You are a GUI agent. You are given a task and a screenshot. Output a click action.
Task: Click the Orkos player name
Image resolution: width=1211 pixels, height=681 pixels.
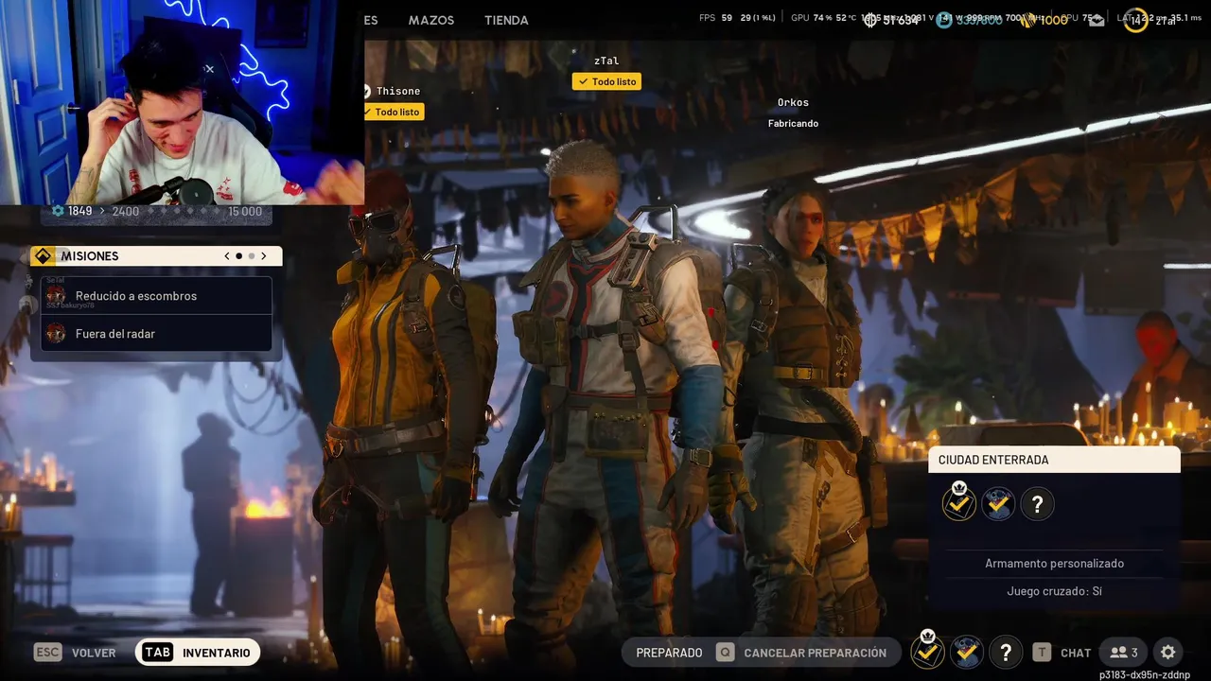click(x=793, y=102)
